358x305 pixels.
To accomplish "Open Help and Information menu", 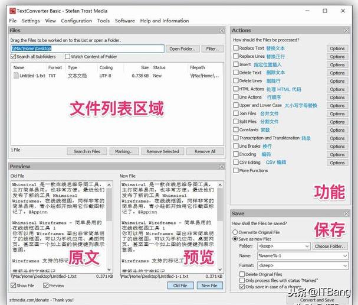I will coord(165,21).
